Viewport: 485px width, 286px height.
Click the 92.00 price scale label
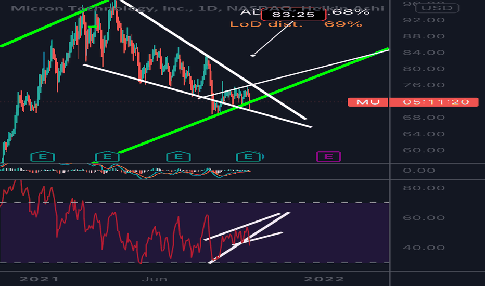point(424,20)
